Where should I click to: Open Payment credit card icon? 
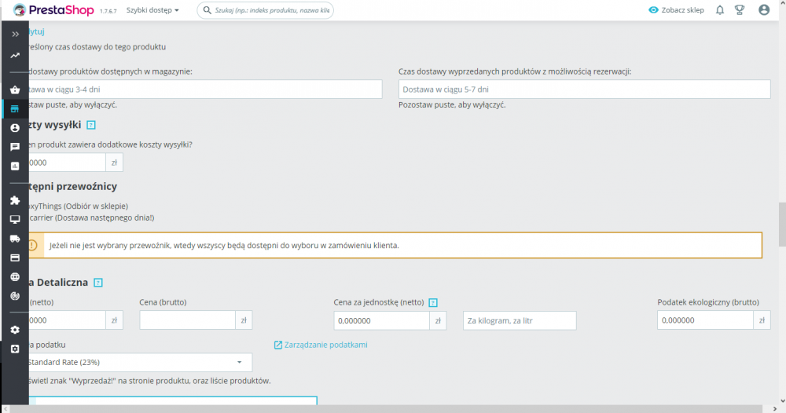(15, 258)
